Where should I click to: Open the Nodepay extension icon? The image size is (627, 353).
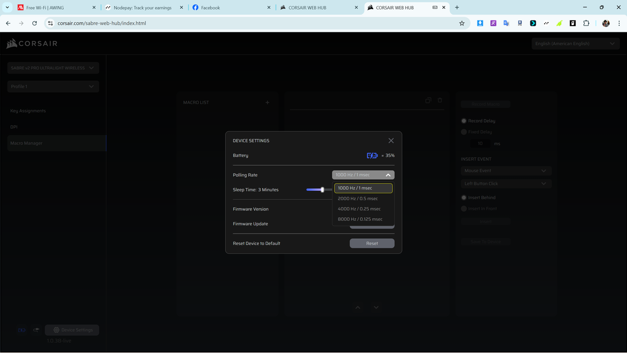tap(546, 23)
